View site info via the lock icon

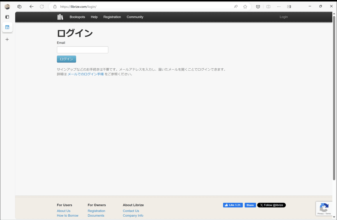55,7
